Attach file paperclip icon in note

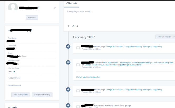pos(77,26)
